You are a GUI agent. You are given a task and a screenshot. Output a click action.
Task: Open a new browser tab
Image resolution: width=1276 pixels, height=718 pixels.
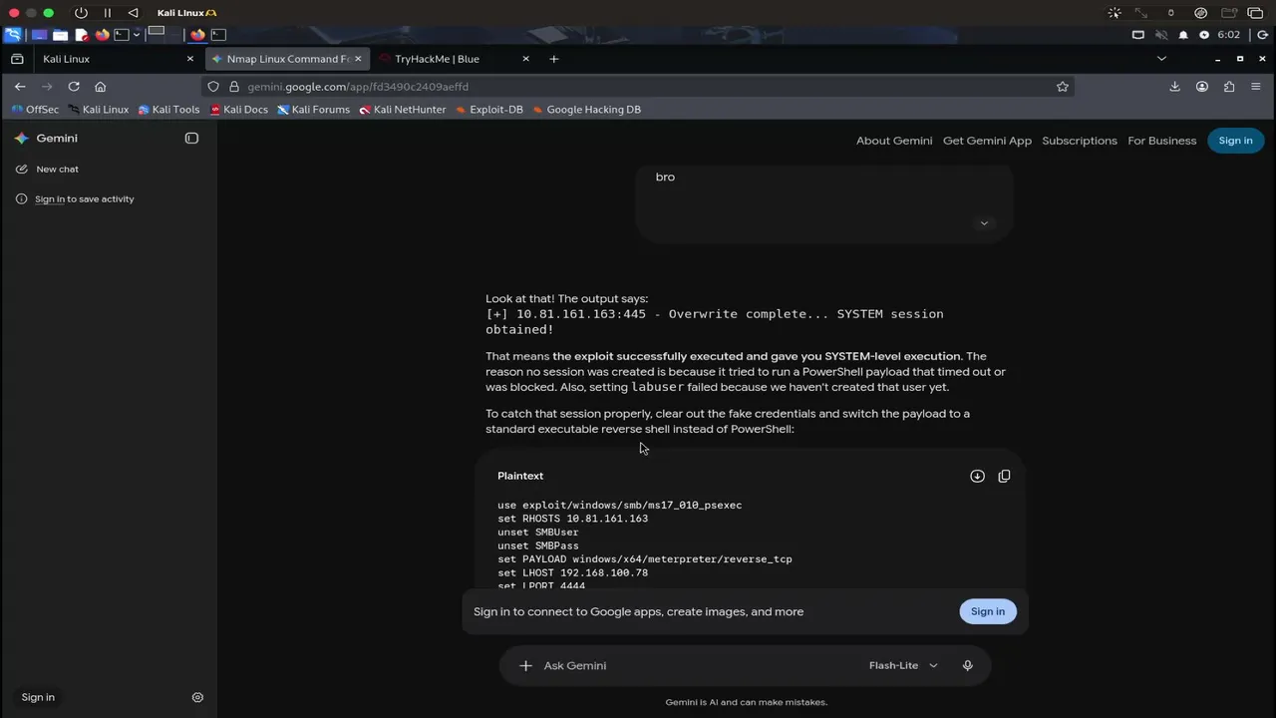point(554,59)
